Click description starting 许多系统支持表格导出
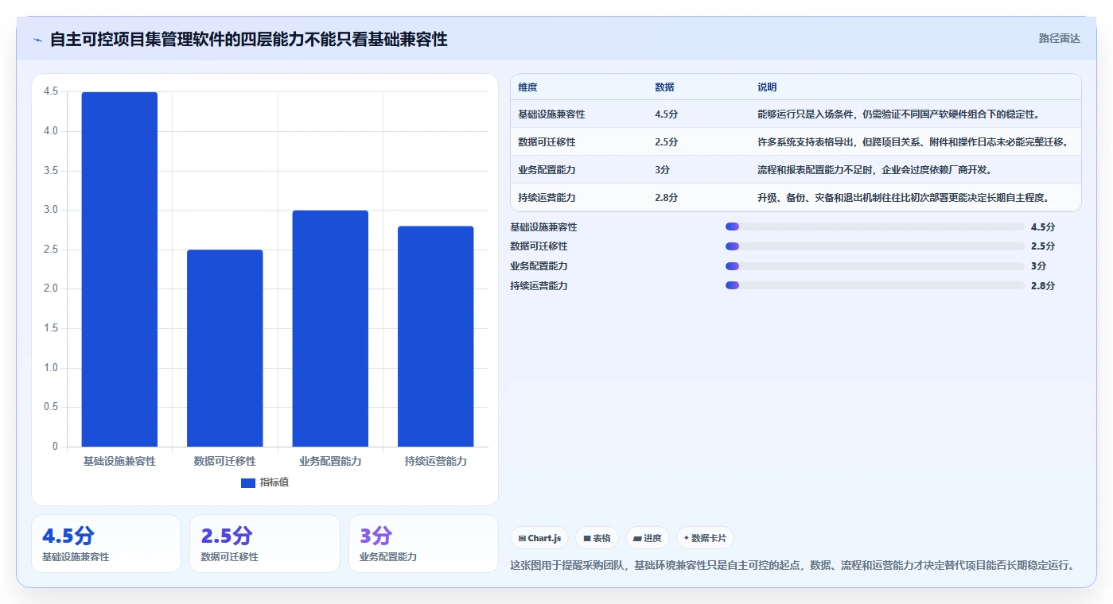This screenshot has height=604, width=1113. (x=913, y=142)
